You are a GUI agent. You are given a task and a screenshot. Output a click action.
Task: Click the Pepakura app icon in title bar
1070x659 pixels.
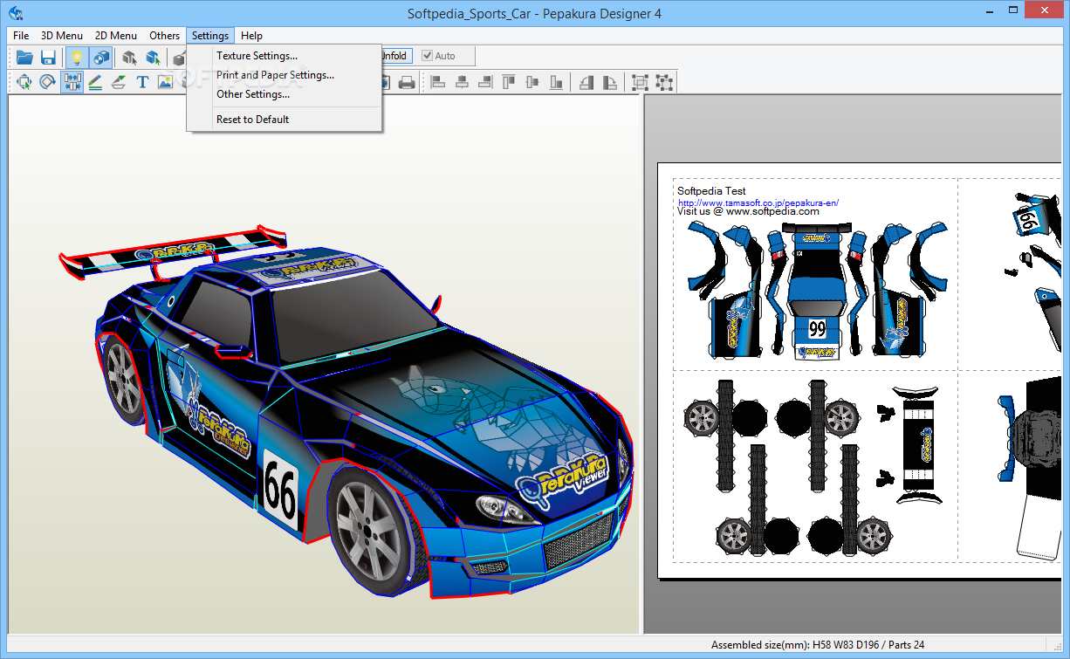[x=17, y=13]
